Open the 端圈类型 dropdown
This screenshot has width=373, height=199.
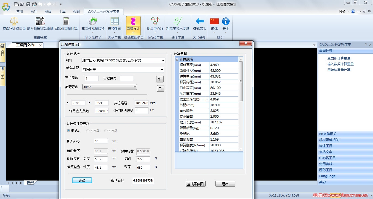tap(162, 70)
